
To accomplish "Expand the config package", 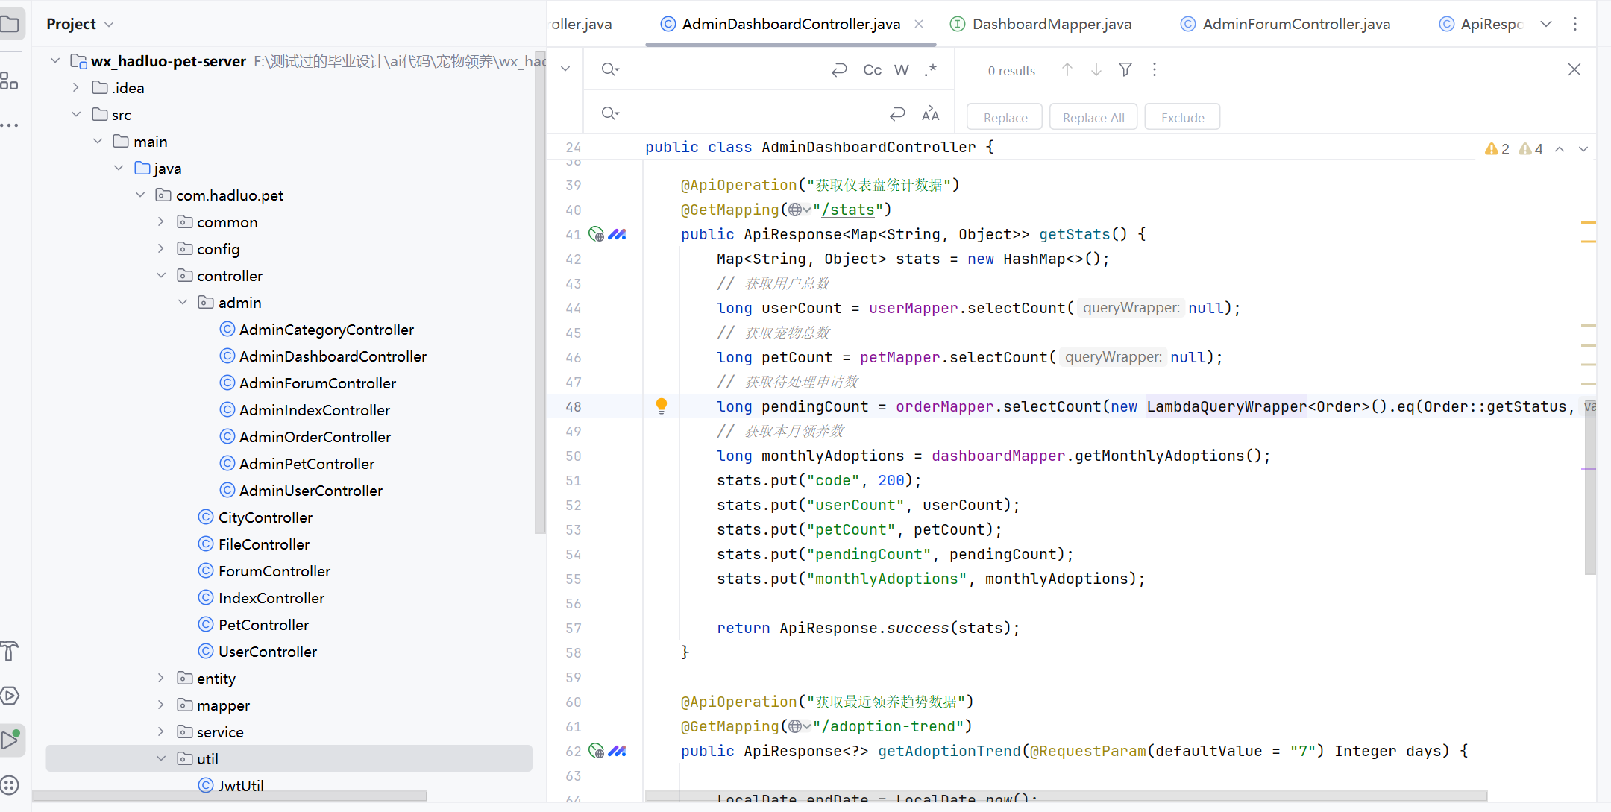I will click(x=160, y=248).
